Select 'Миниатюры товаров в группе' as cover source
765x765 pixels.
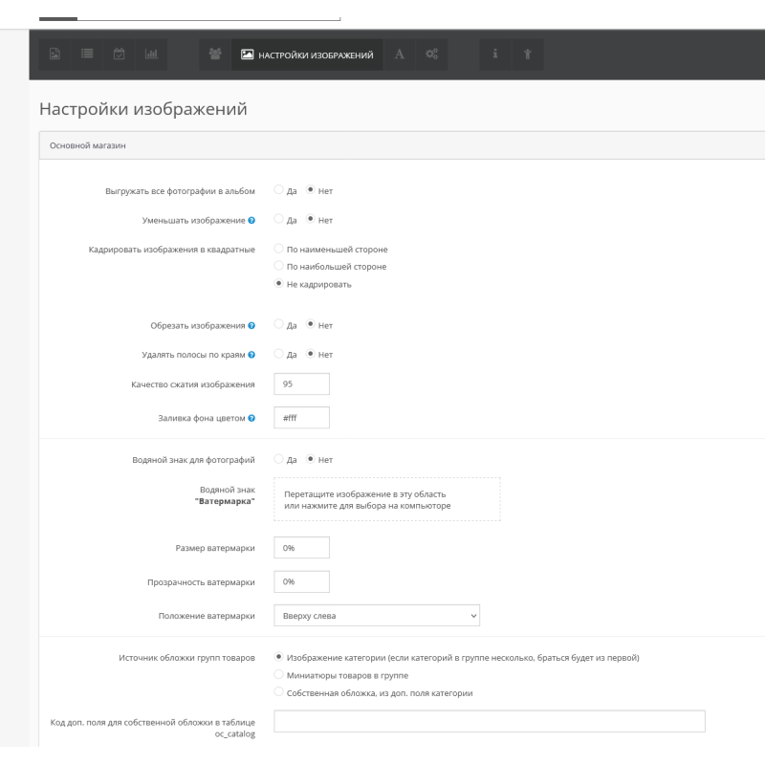pyautogui.click(x=279, y=674)
